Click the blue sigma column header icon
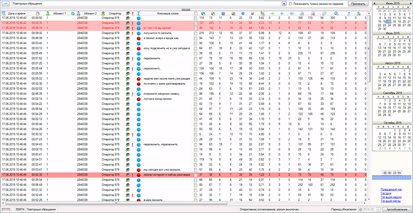Viewport: 413px width, 213px height. (x=139, y=13)
